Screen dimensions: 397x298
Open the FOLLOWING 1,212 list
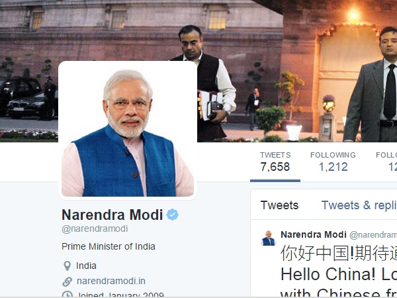333,162
